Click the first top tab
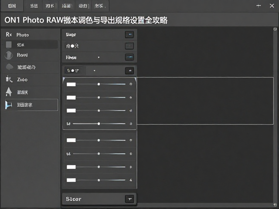This screenshot has width=279, height=209. tap(12, 6)
